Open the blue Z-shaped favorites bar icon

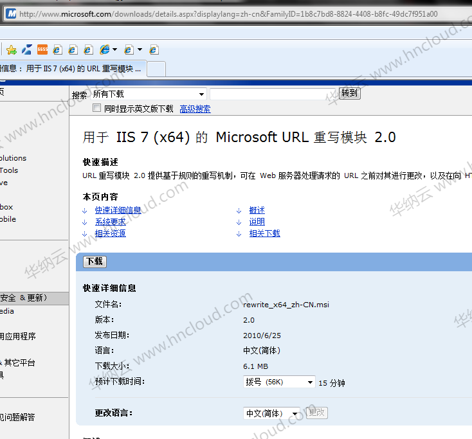[27, 49]
